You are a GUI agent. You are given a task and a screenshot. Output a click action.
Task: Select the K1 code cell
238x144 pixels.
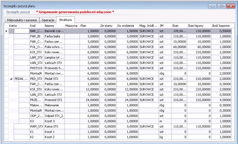[37, 132]
